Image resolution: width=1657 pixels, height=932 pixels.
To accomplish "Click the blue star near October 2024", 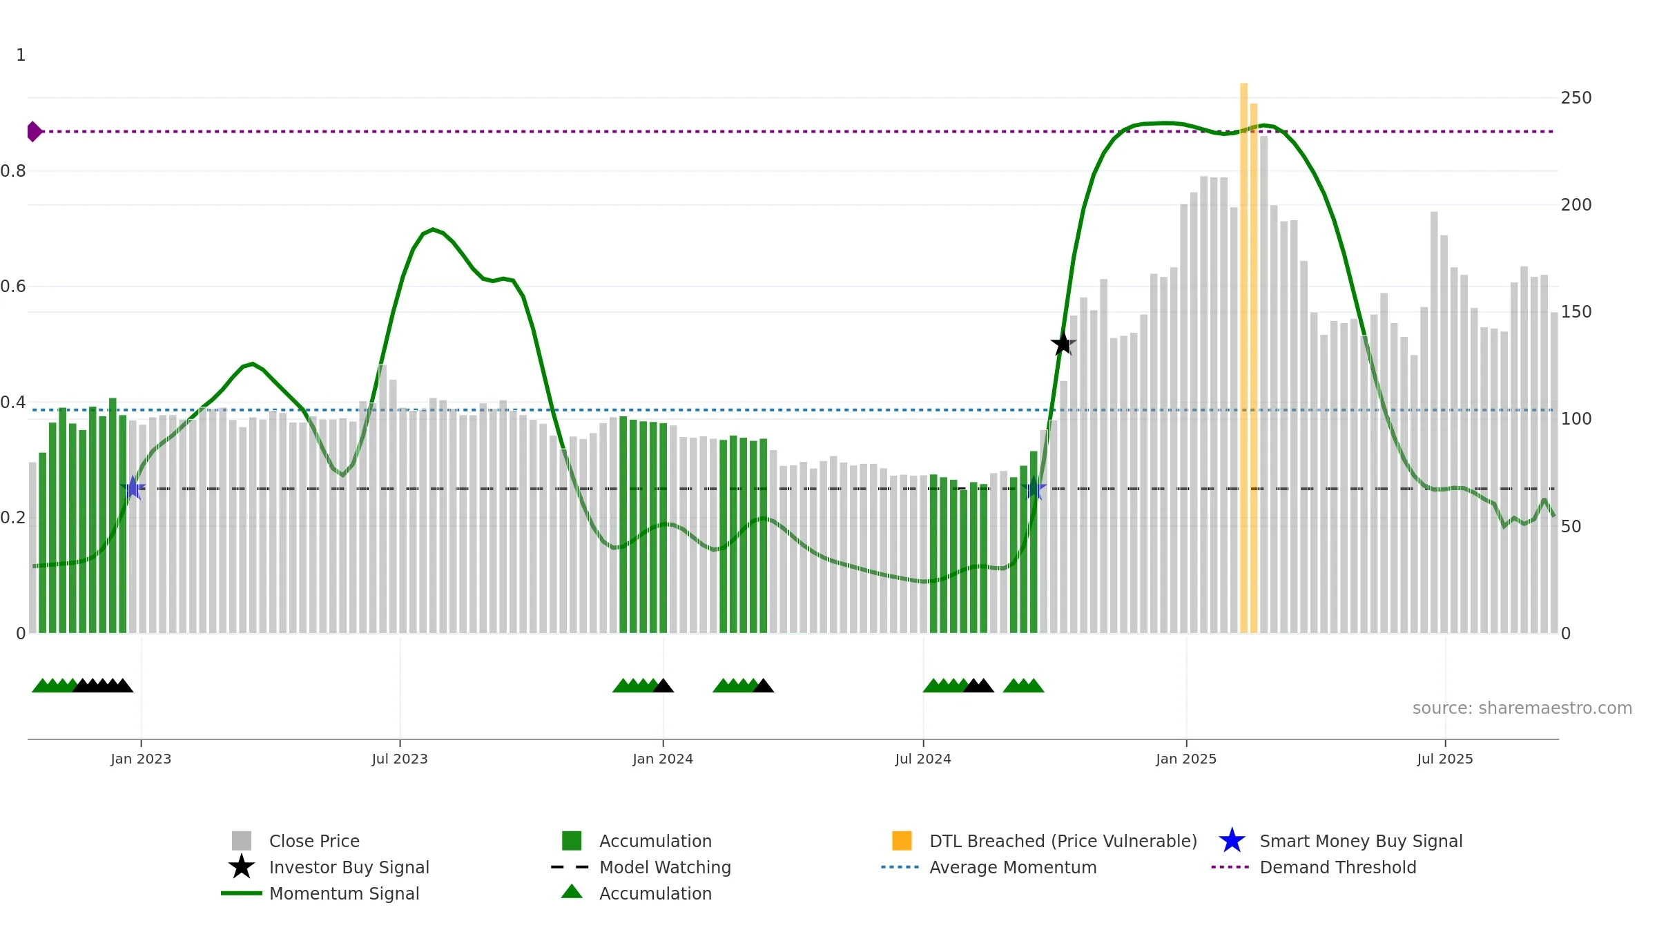I will 1034,488.
